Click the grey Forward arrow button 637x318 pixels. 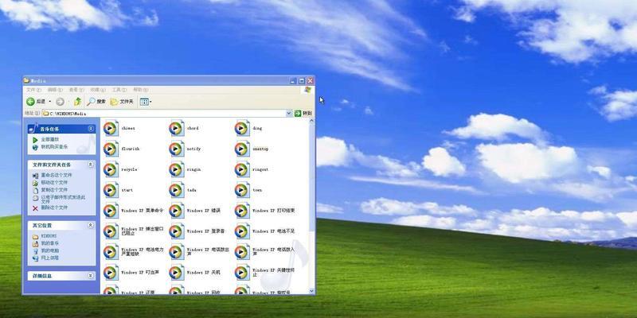click(61, 102)
